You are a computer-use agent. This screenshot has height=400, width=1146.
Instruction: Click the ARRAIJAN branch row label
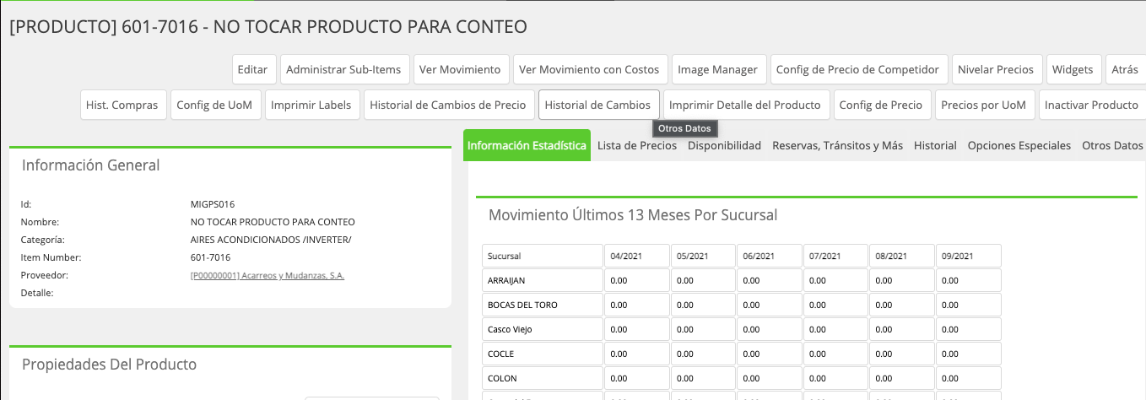tap(543, 280)
